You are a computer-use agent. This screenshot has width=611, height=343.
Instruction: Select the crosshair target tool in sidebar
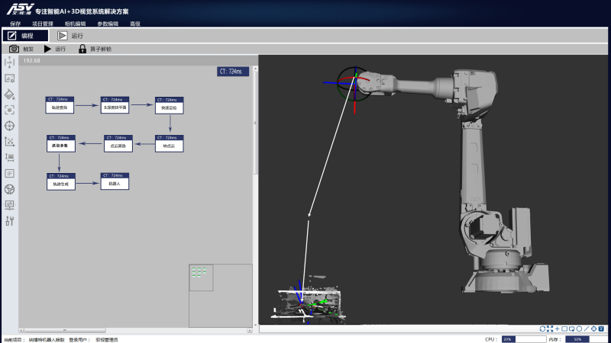tap(10, 126)
